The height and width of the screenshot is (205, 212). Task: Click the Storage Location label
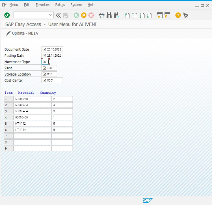[x=18, y=74]
